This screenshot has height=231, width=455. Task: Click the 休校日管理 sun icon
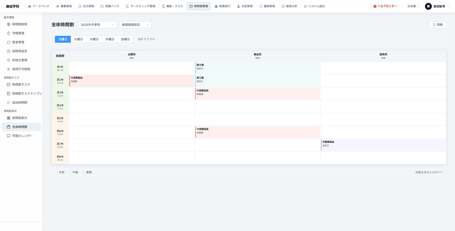9,60
